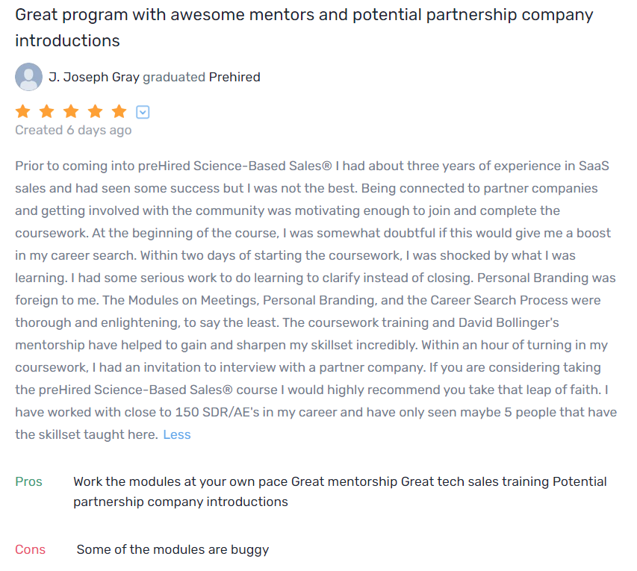Click the final review line "the skillset taught here."
Image resolution: width=637 pixels, height=571 pixels.
tap(87, 434)
